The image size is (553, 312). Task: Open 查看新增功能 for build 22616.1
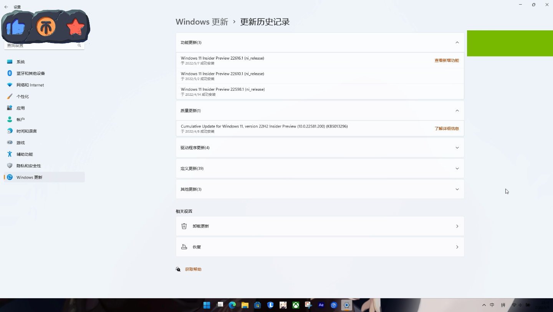pos(447,60)
